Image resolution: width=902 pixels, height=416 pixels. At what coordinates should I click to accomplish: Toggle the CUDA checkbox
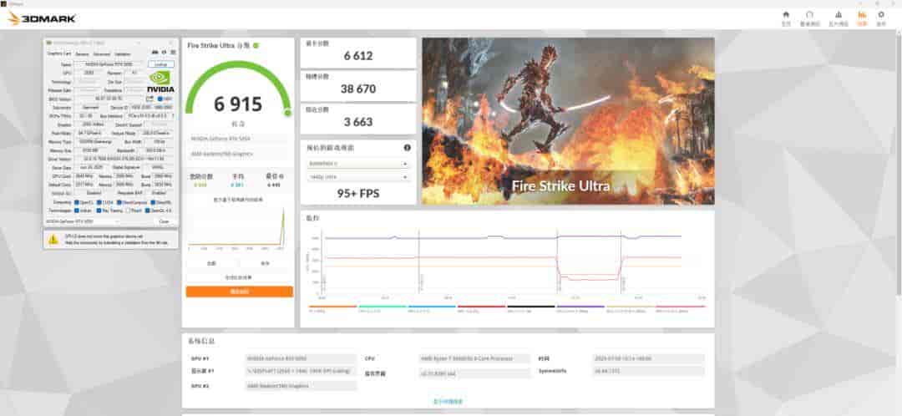tap(99, 202)
